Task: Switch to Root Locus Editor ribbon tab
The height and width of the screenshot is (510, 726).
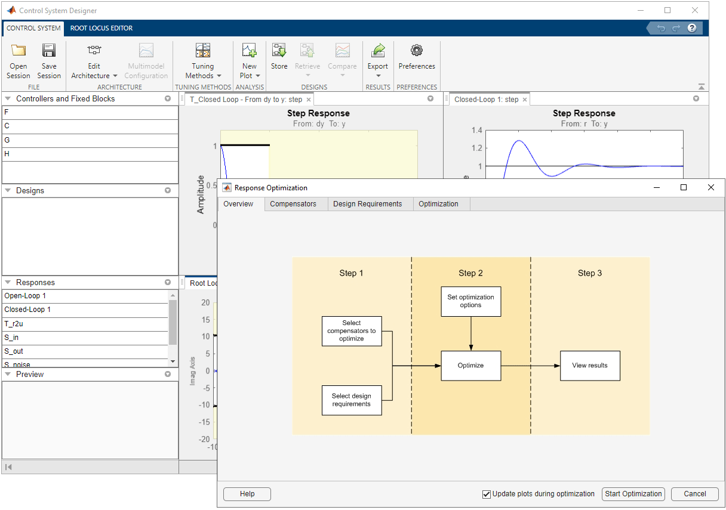Action: (101, 28)
